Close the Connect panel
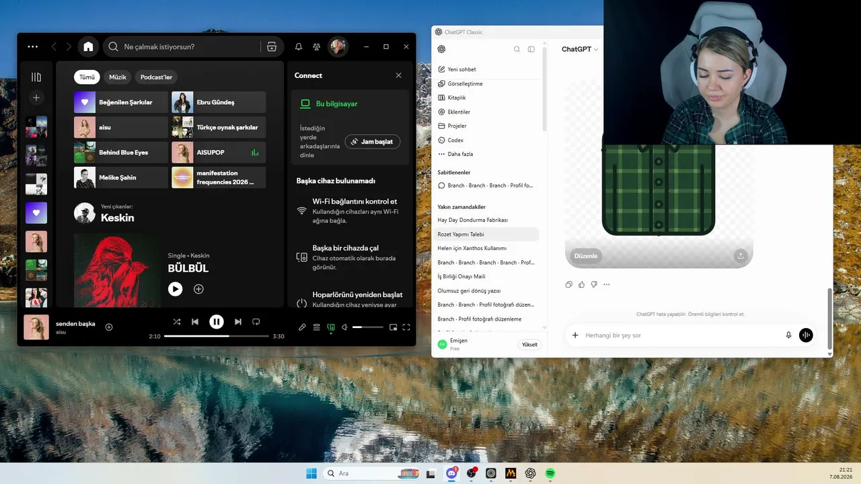This screenshot has width=861, height=484. (x=398, y=75)
